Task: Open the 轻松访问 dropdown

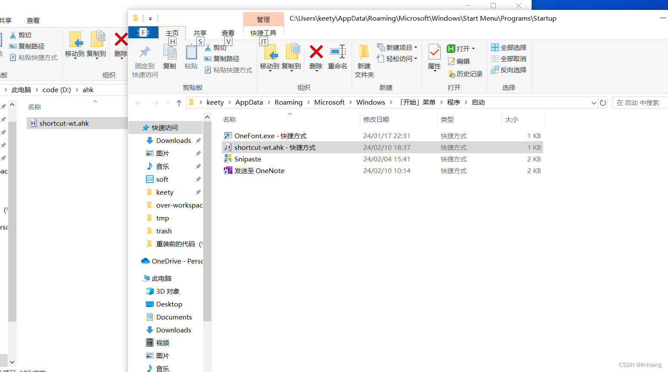Action: tap(397, 59)
